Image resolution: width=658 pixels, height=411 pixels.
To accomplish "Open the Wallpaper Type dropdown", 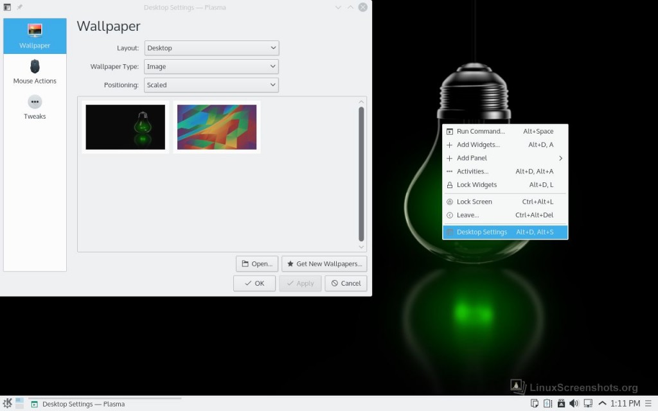I will [x=211, y=66].
